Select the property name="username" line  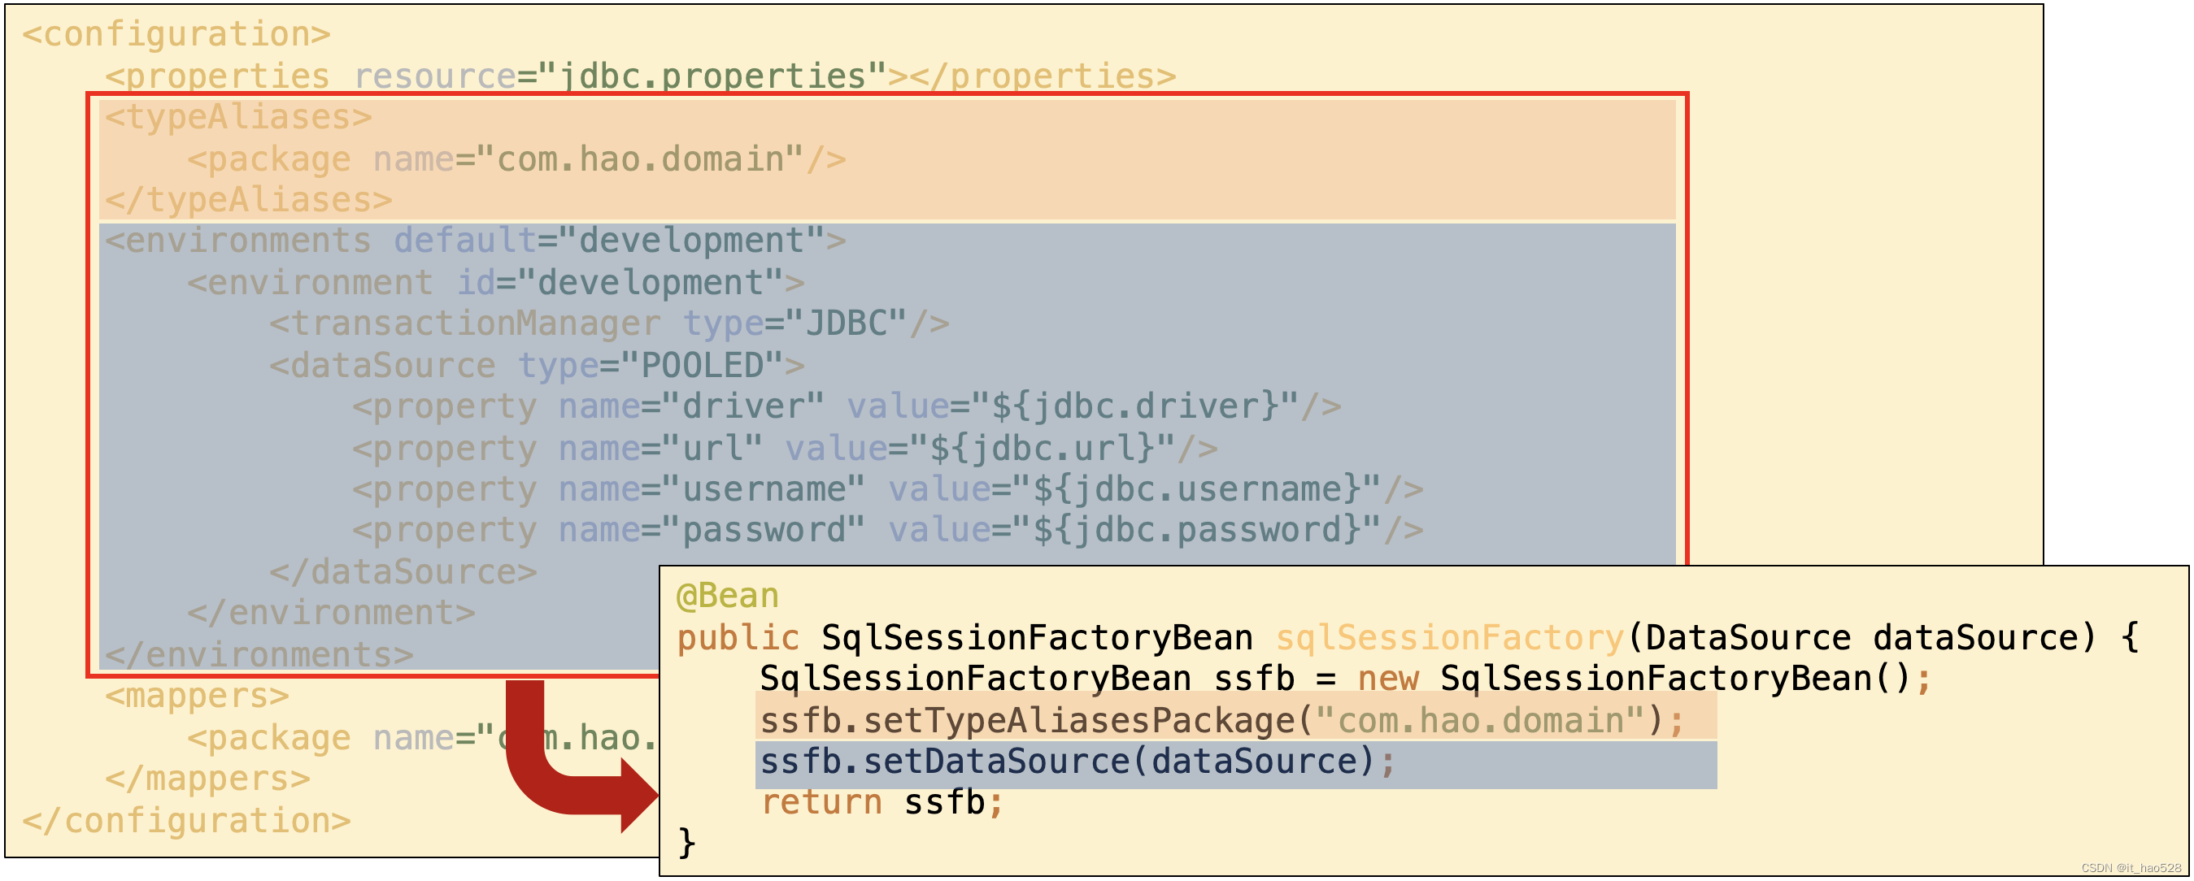click(888, 489)
